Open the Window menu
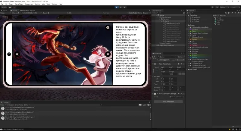 coord(55,4)
